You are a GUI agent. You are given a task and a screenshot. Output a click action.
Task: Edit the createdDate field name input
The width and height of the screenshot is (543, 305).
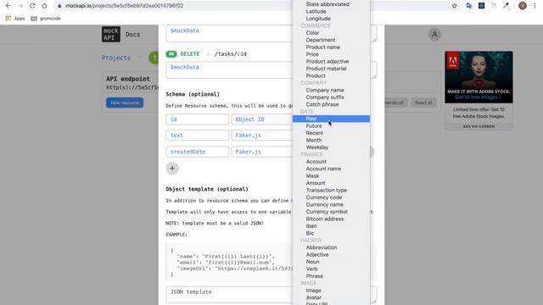click(x=197, y=152)
